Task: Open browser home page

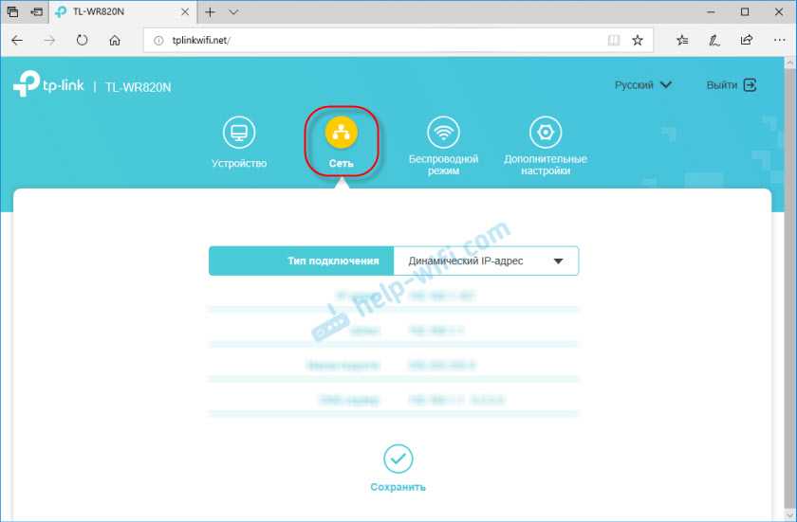Action: [x=115, y=40]
